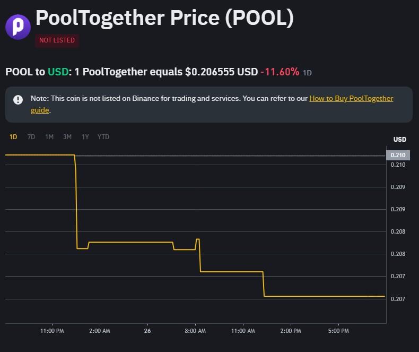Show the 1M price chart

[x=49, y=137]
